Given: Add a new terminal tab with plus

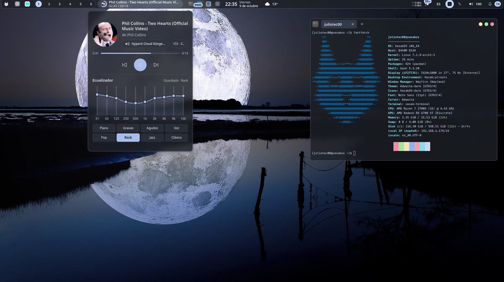Looking at the screenshot, I should tap(362, 24).
